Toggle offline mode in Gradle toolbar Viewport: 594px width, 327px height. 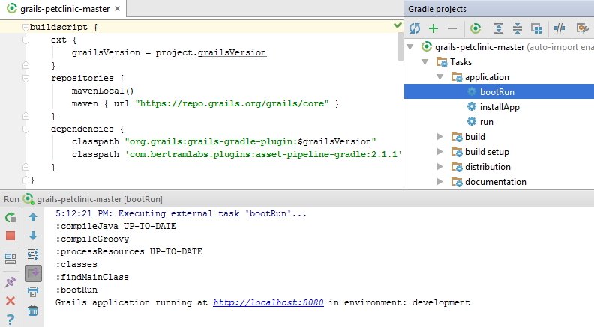click(x=559, y=28)
